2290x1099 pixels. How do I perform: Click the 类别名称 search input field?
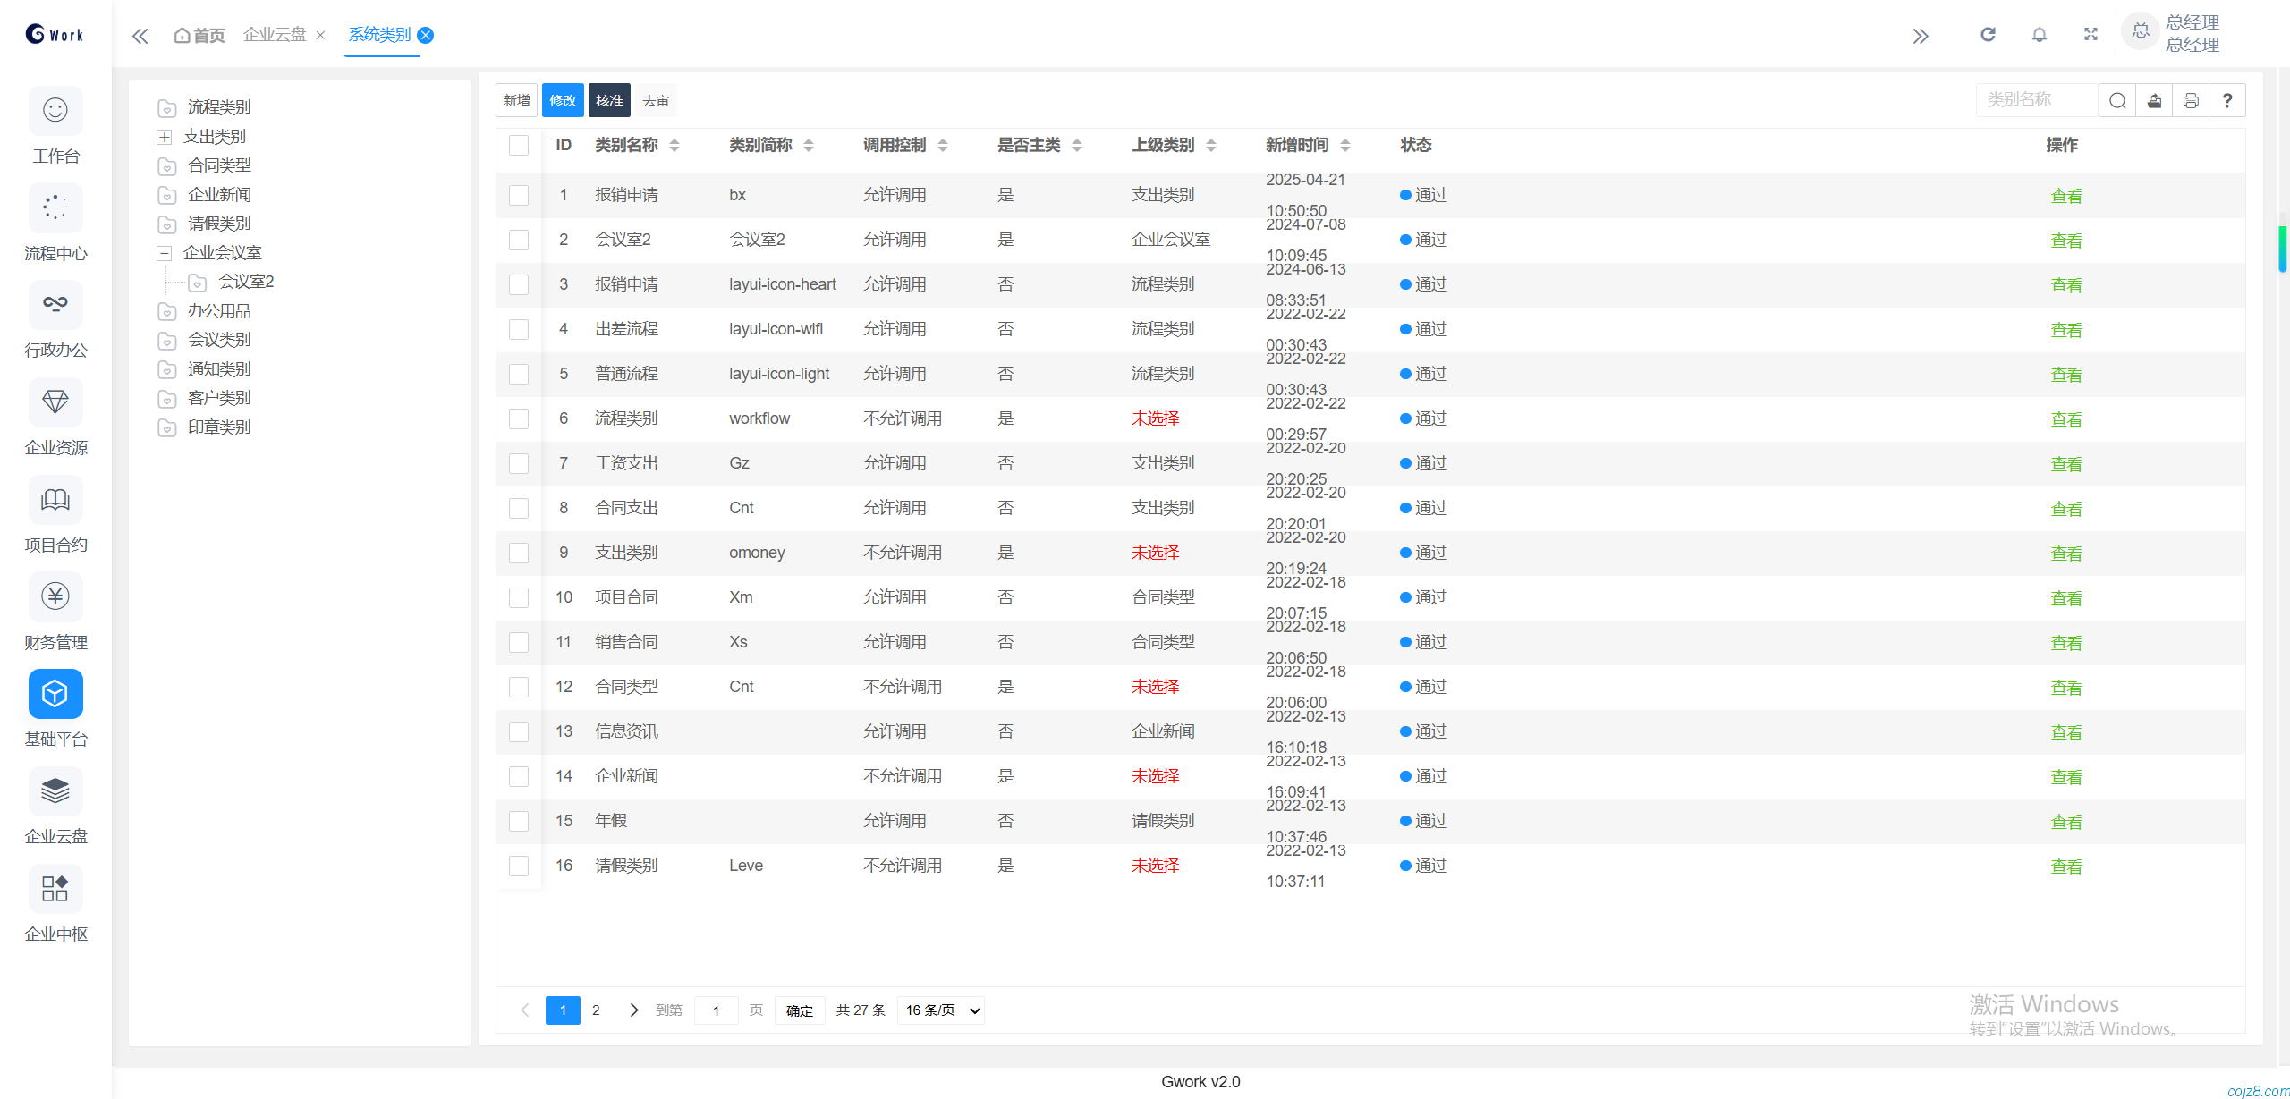[x=2036, y=100]
